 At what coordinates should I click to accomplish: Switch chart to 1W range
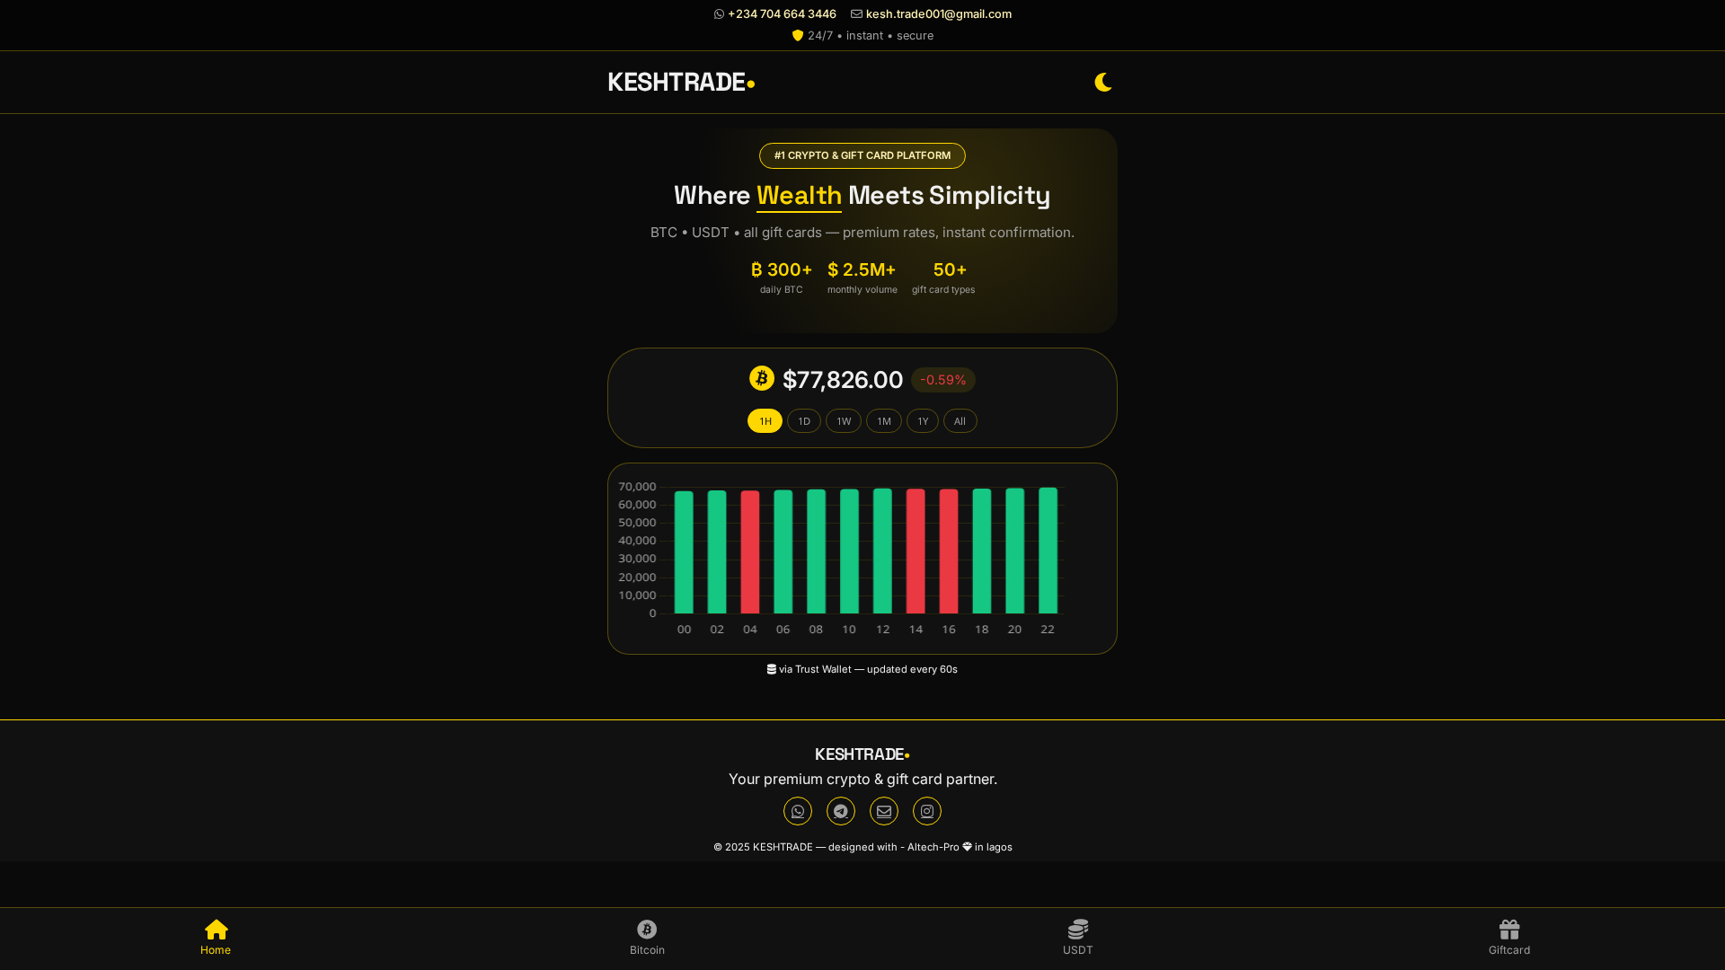coord(844,421)
